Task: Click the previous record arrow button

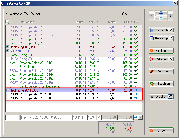Action: 152,16
